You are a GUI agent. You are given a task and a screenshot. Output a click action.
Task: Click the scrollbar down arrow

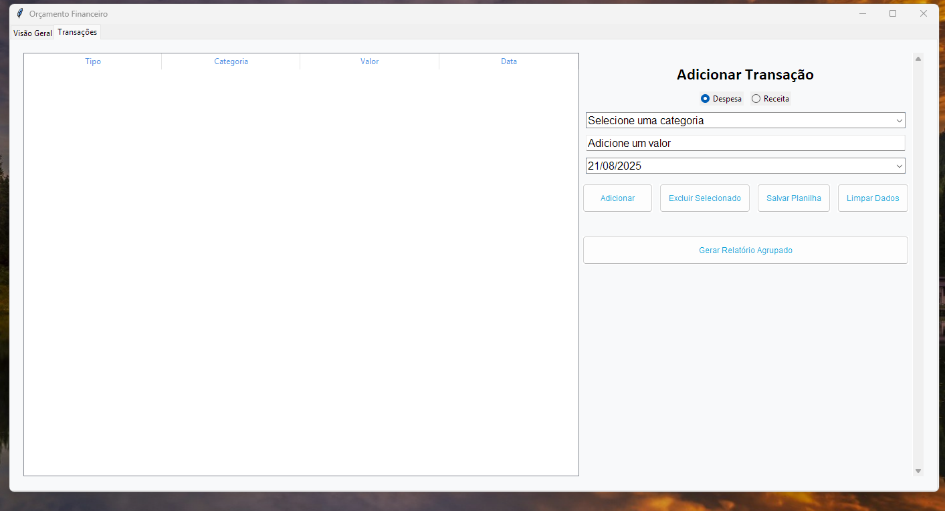(918, 471)
